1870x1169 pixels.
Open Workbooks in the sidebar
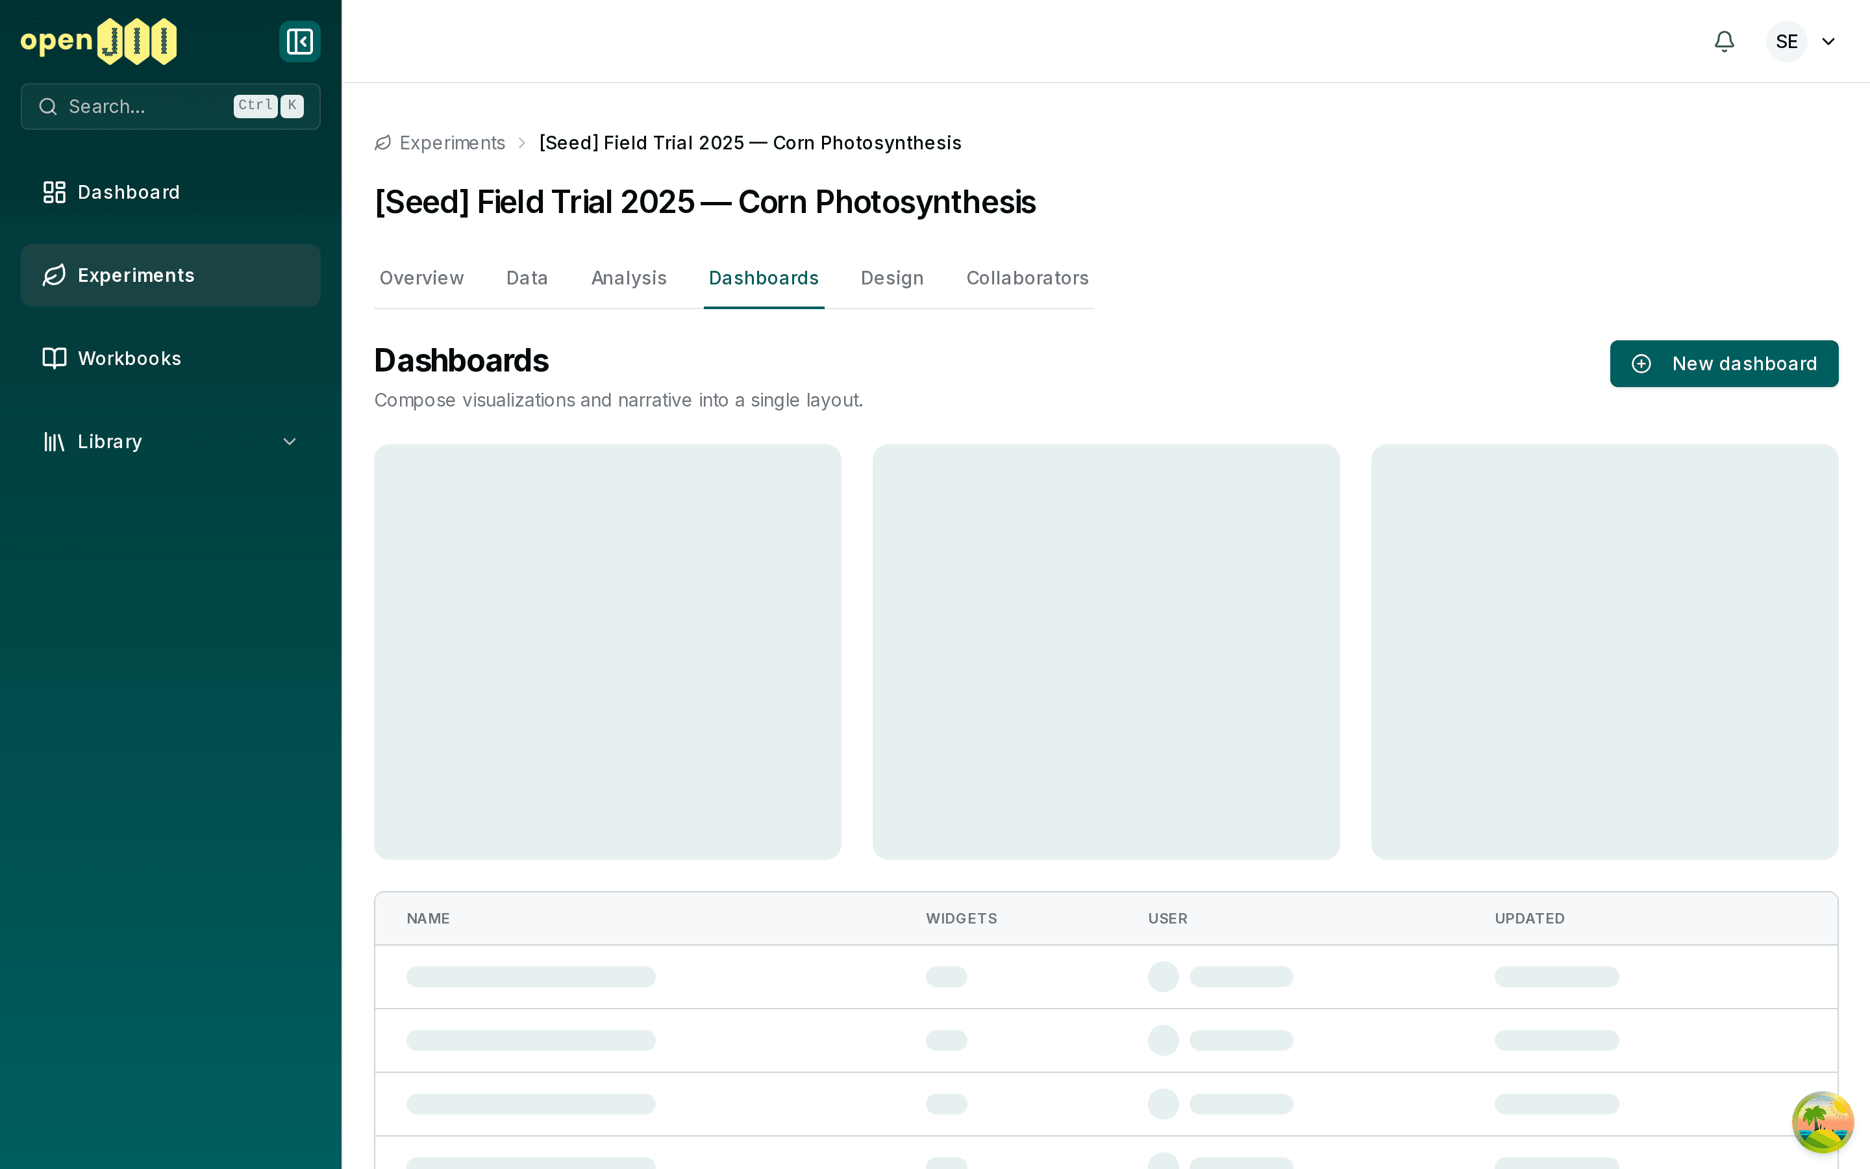(171, 358)
